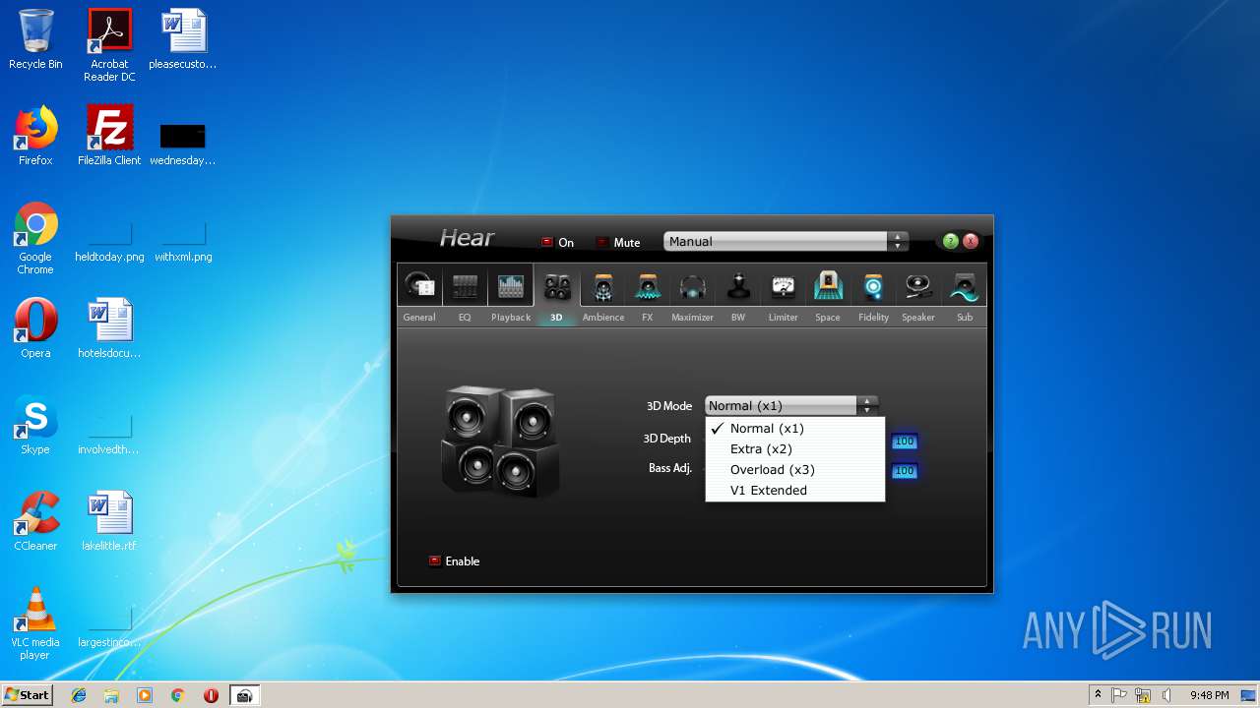The height and width of the screenshot is (708, 1260).
Task: Select the 3D speakers tab icon
Action: pos(556,286)
